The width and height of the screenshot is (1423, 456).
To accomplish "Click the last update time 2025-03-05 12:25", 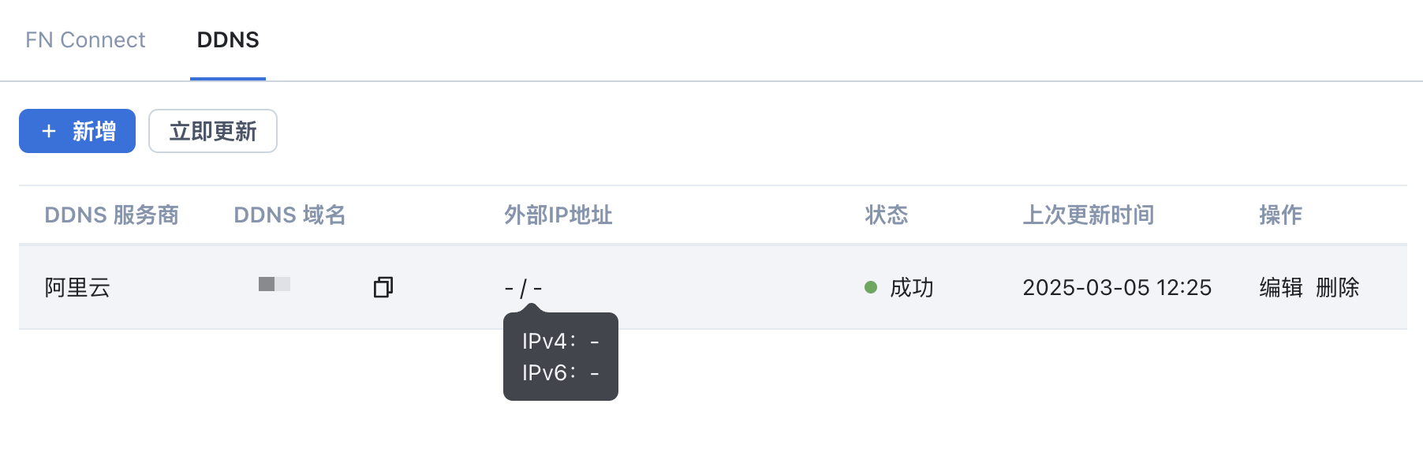I will click(x=1117, y=287).
